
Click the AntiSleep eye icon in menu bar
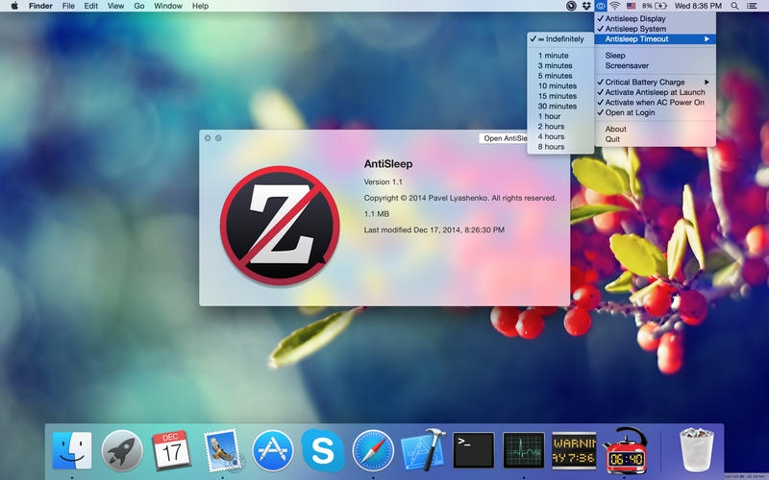tap(600, 6)
